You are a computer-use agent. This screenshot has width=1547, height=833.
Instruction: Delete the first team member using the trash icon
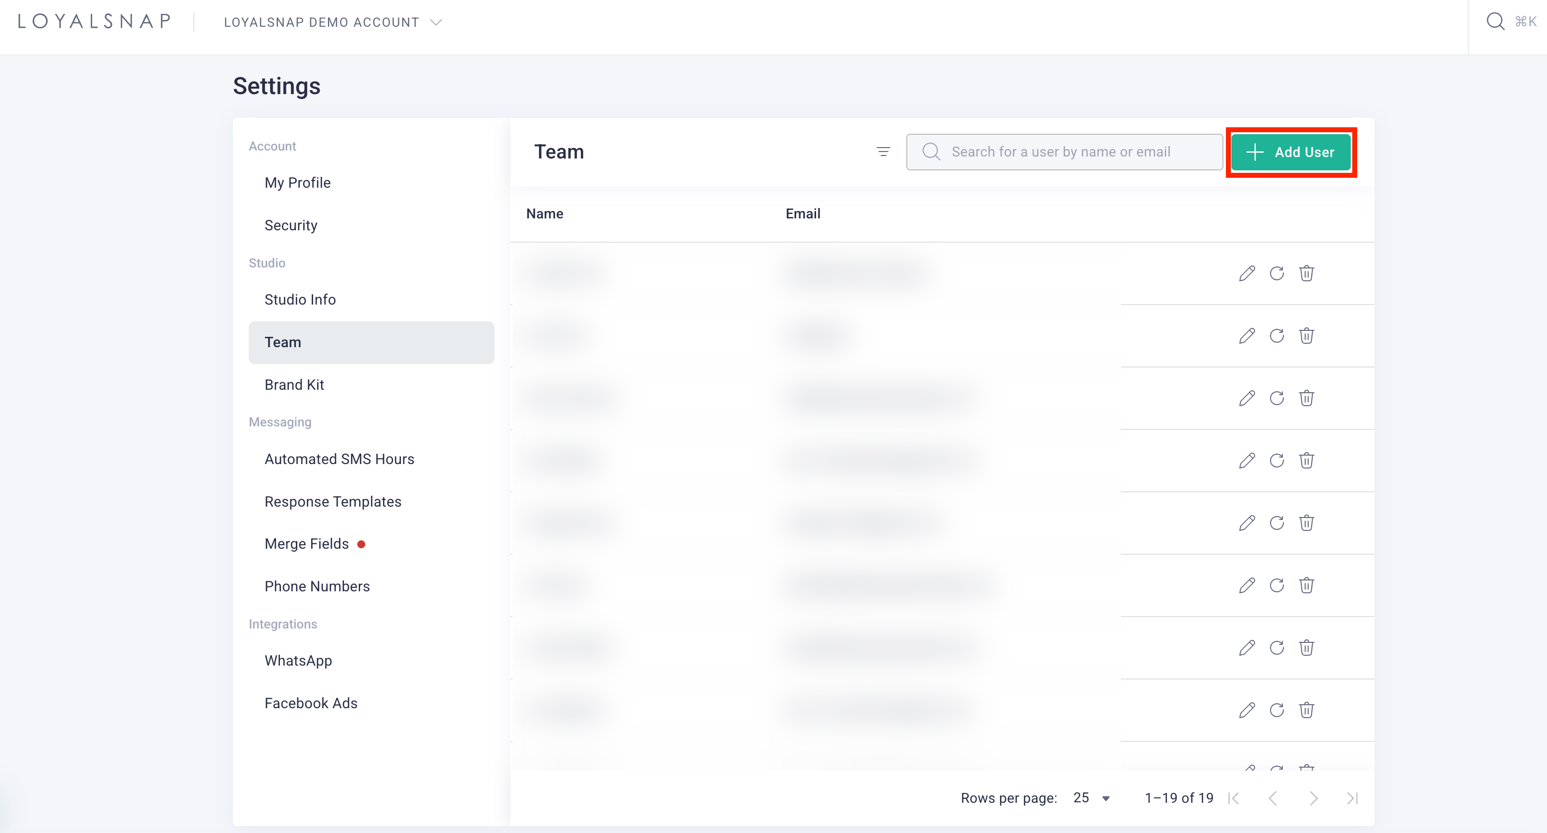[1306, 274]
